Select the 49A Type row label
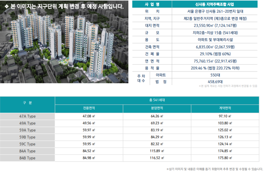The width and height of the screenshot is (264, 172). click(x=27, y=123)
